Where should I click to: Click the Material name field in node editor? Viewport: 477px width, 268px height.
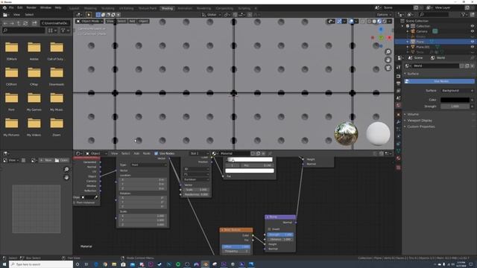pyautogui.click(x=235, y=153)
